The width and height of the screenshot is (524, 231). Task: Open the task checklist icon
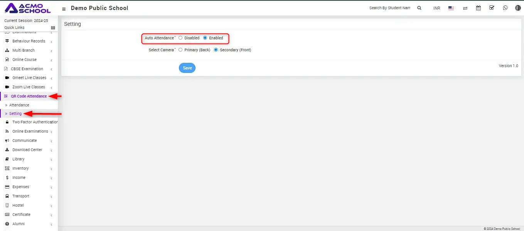tap(492, 8)
